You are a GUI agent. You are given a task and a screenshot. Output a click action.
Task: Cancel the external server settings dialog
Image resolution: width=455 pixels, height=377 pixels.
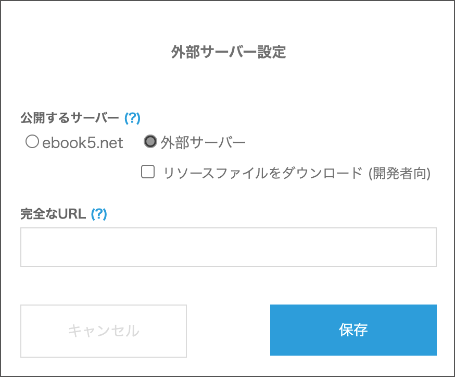pyautogui.click(x=104, y=331)
